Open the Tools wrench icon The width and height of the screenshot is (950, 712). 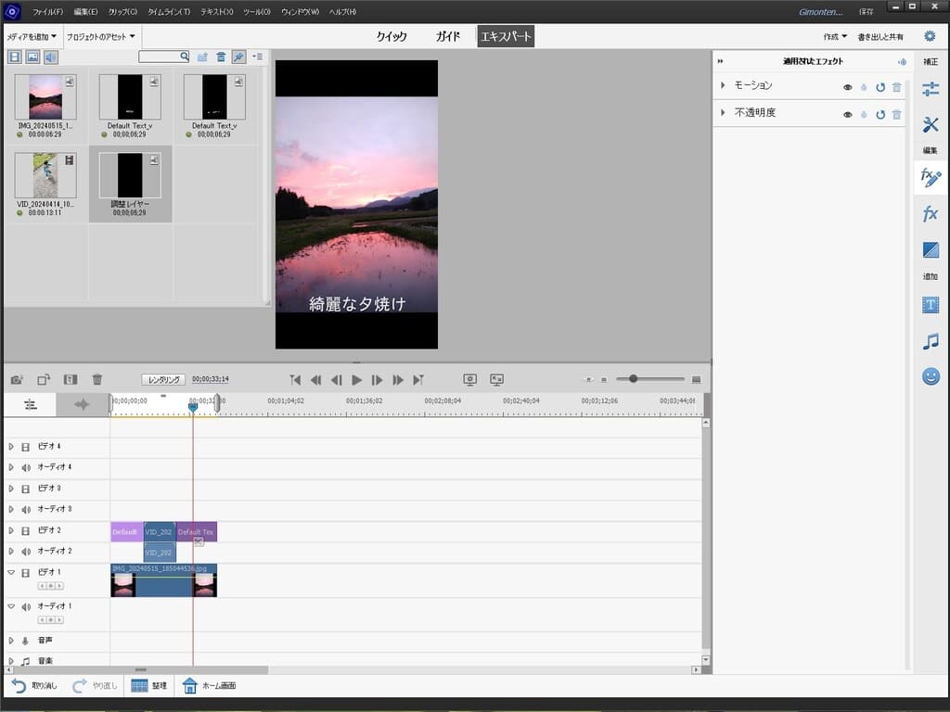coord(931,125)
